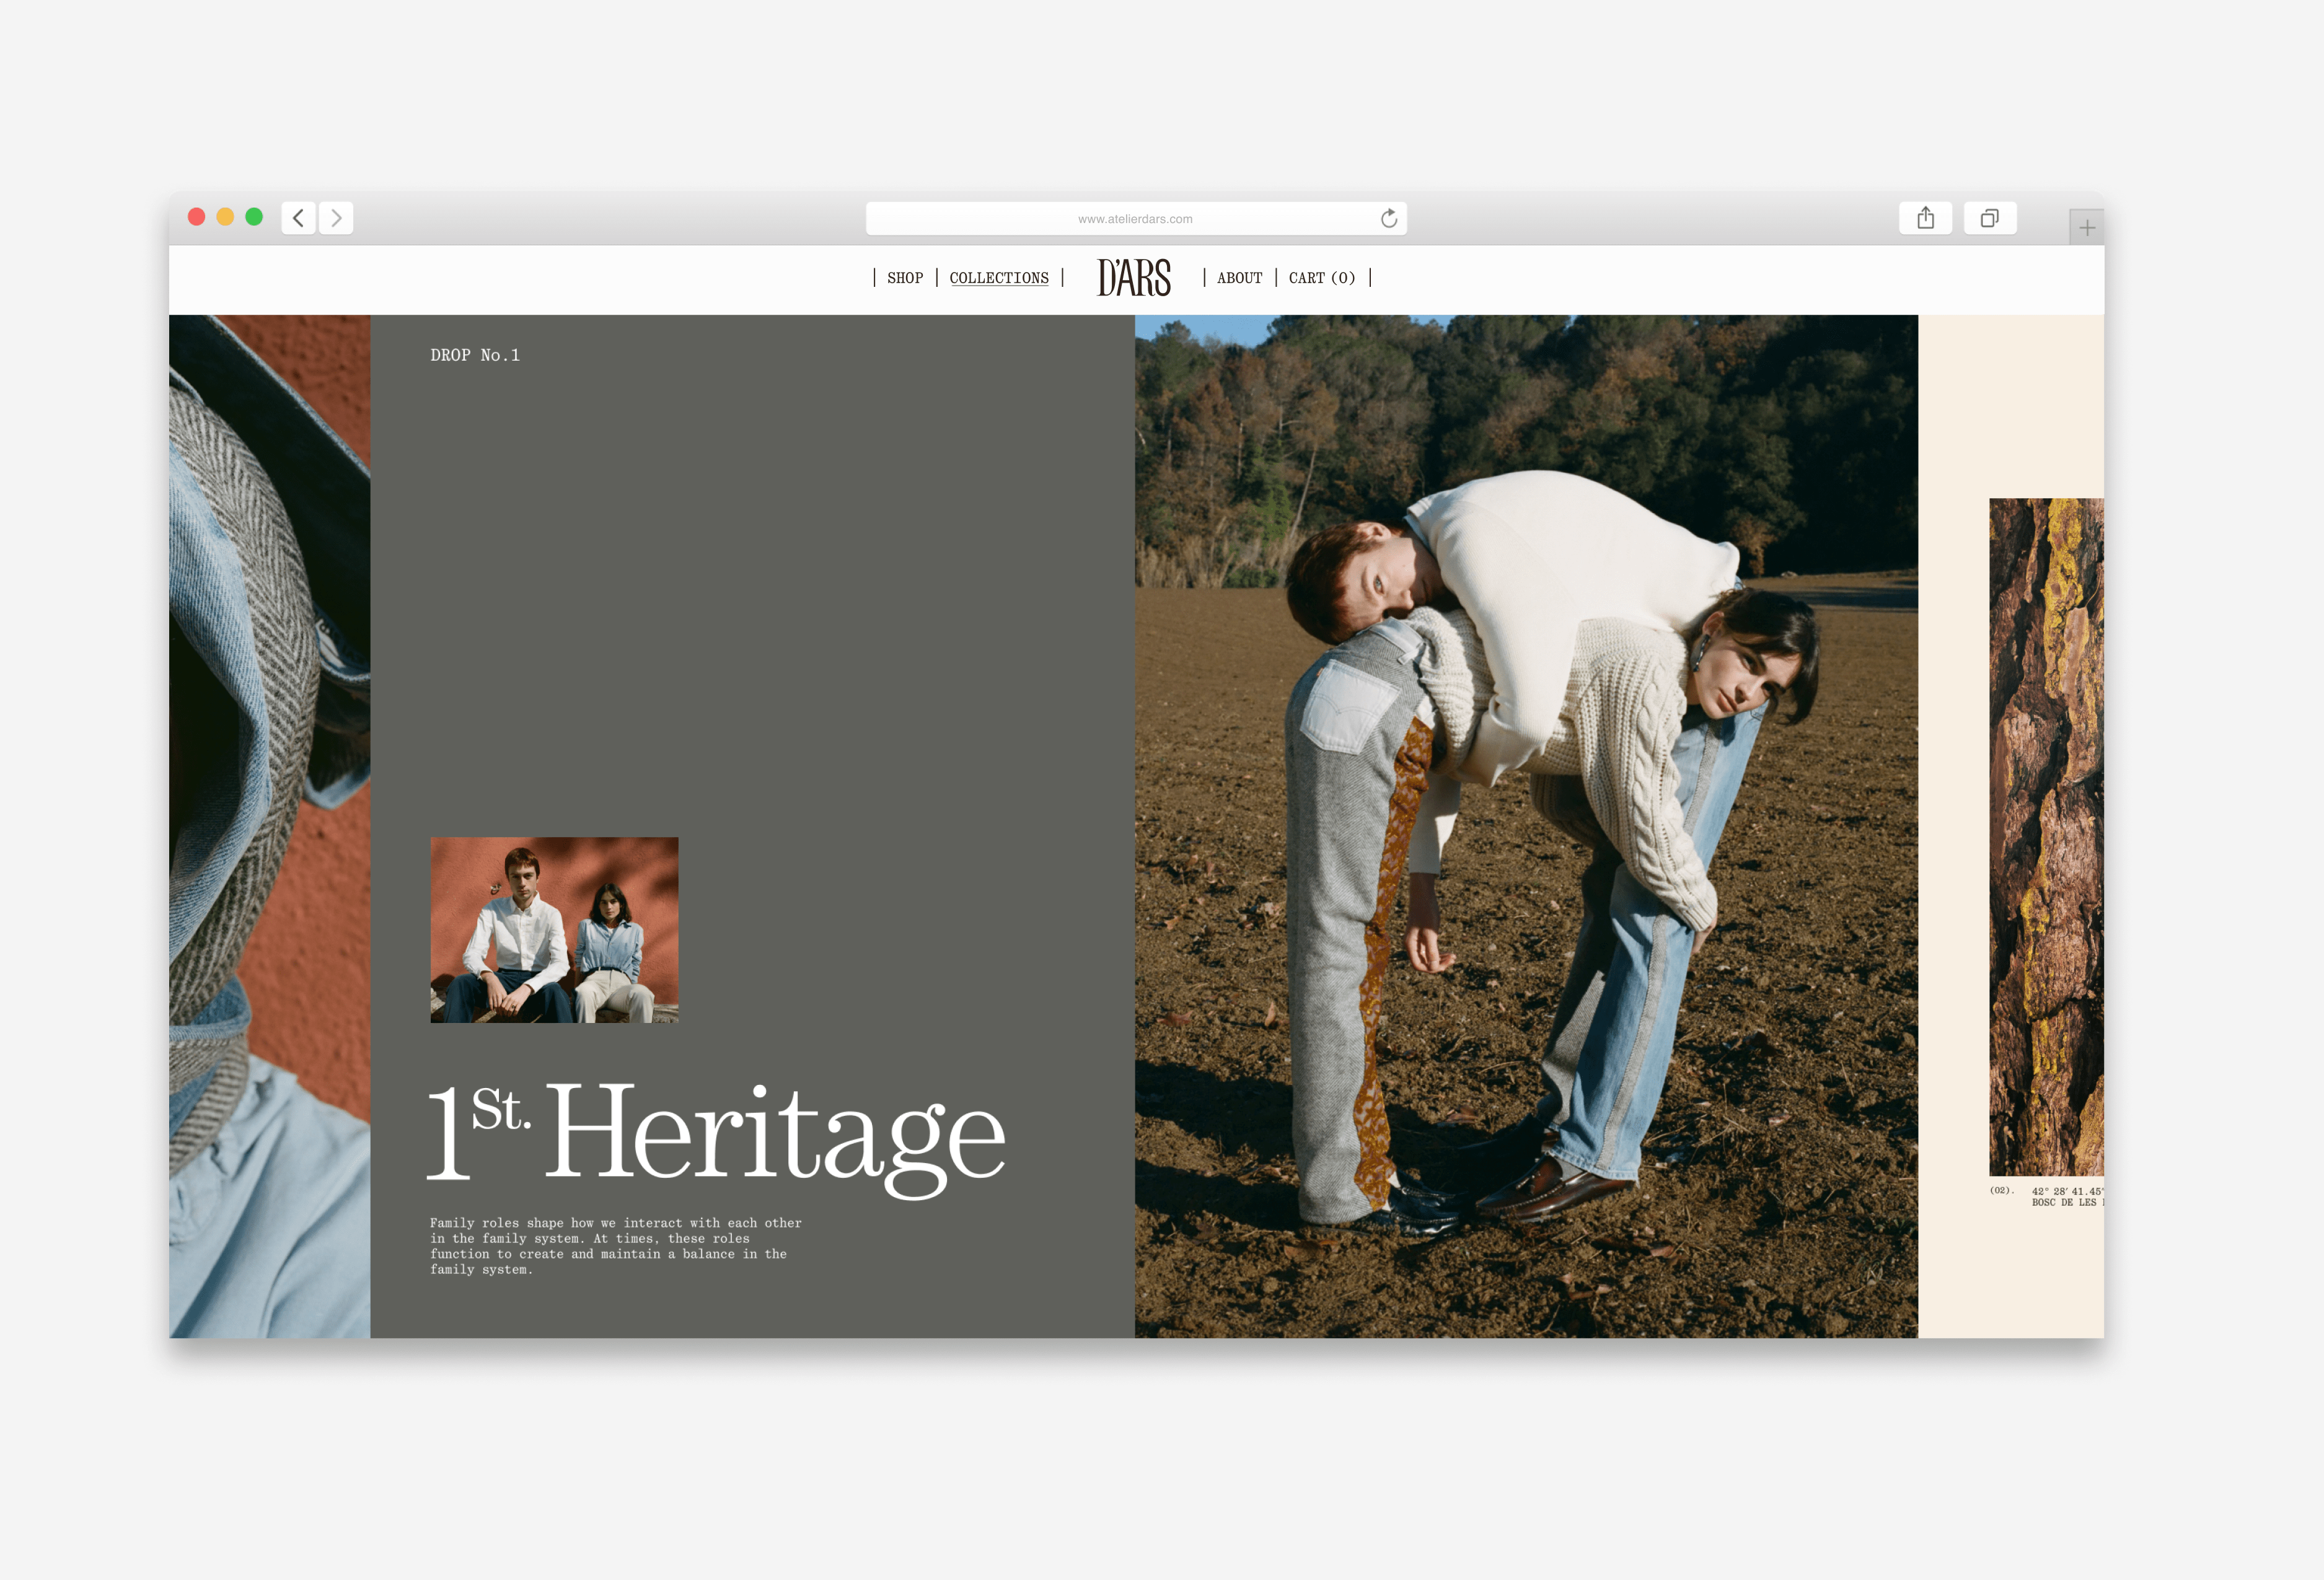Show all tabs overview icon
2324x1580 pixels.
tap(1989, 218)
